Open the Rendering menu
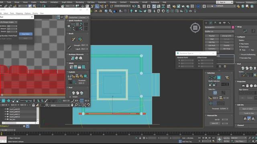The height and width of the screenshot is (144, 257). tap(80, 2)
